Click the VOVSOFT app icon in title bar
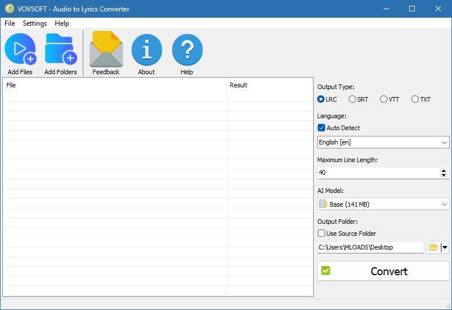 [10, 9]
